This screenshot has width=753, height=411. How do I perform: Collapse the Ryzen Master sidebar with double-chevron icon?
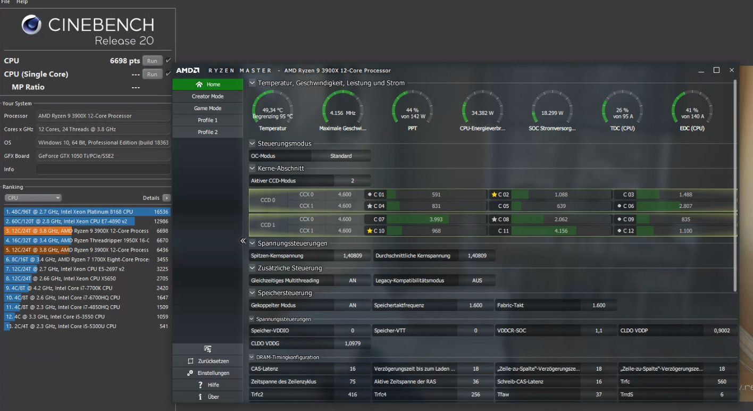(243, 241)
